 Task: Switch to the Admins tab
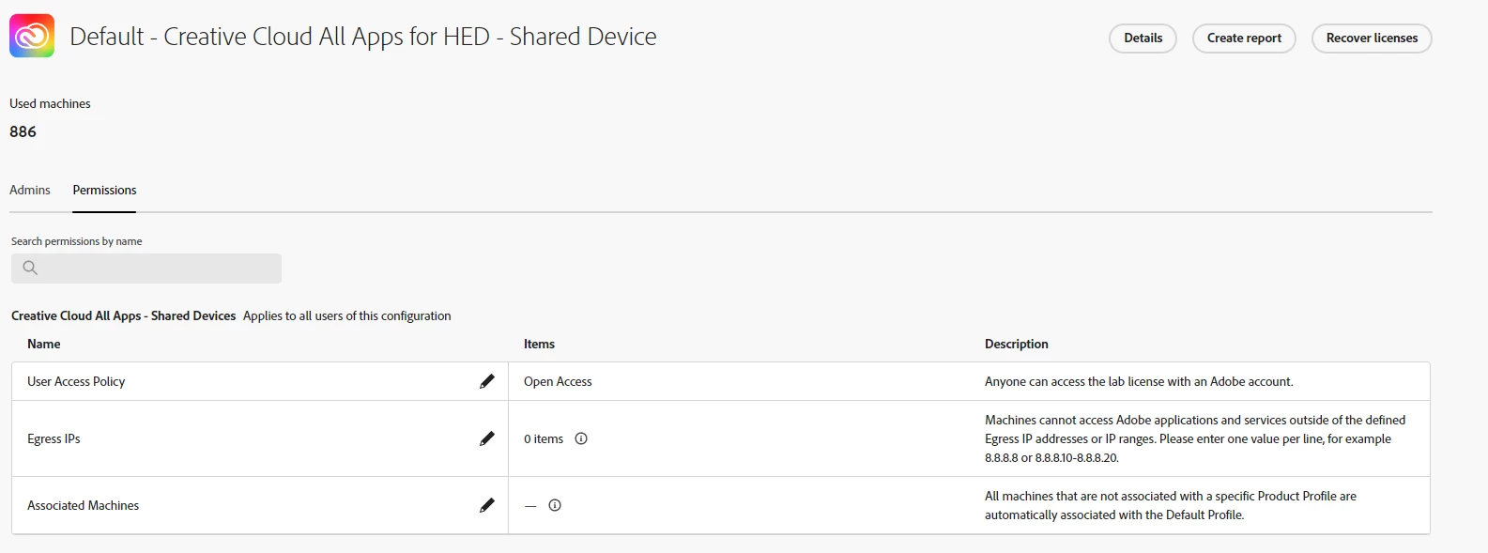pyautogui.click(x=30, y=190)
